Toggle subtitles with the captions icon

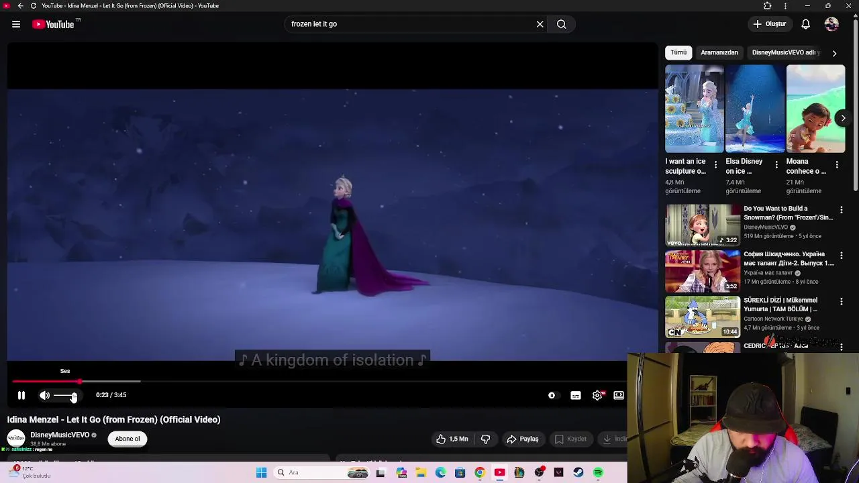[x=576, y=395]
